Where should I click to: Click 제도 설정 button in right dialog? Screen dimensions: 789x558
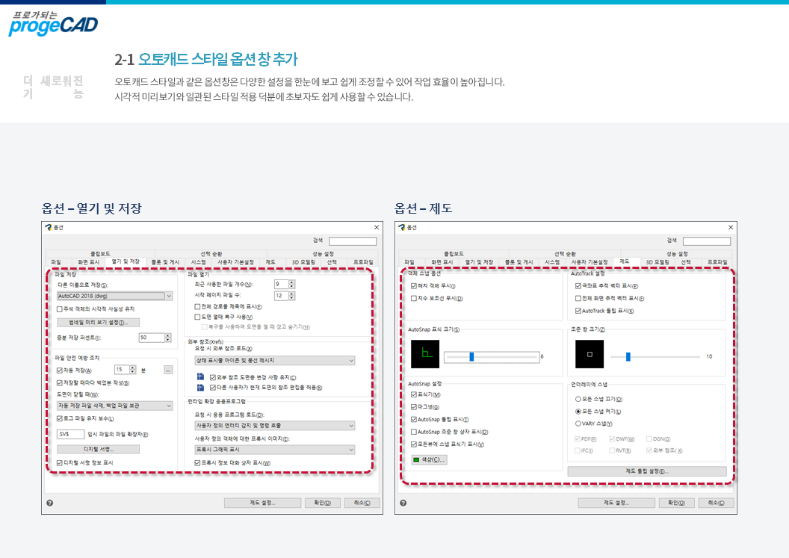(x=616, y=503)
